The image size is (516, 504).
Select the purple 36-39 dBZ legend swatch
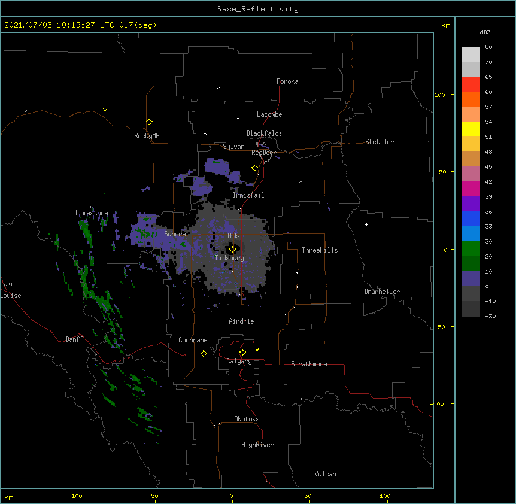[471, 204]
